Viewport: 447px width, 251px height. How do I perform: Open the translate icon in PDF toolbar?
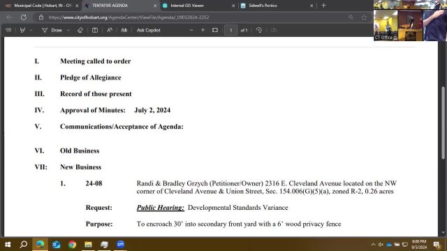pyautogui.click(x=124, y=30)
